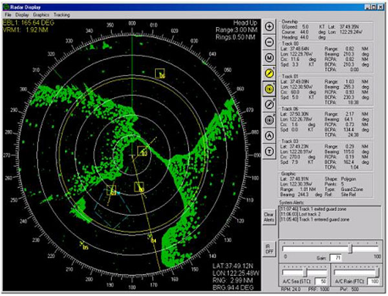The height and width of the screenshot is (296, 388).
Task: Open the Tracking menu
Action: [62, 15]
